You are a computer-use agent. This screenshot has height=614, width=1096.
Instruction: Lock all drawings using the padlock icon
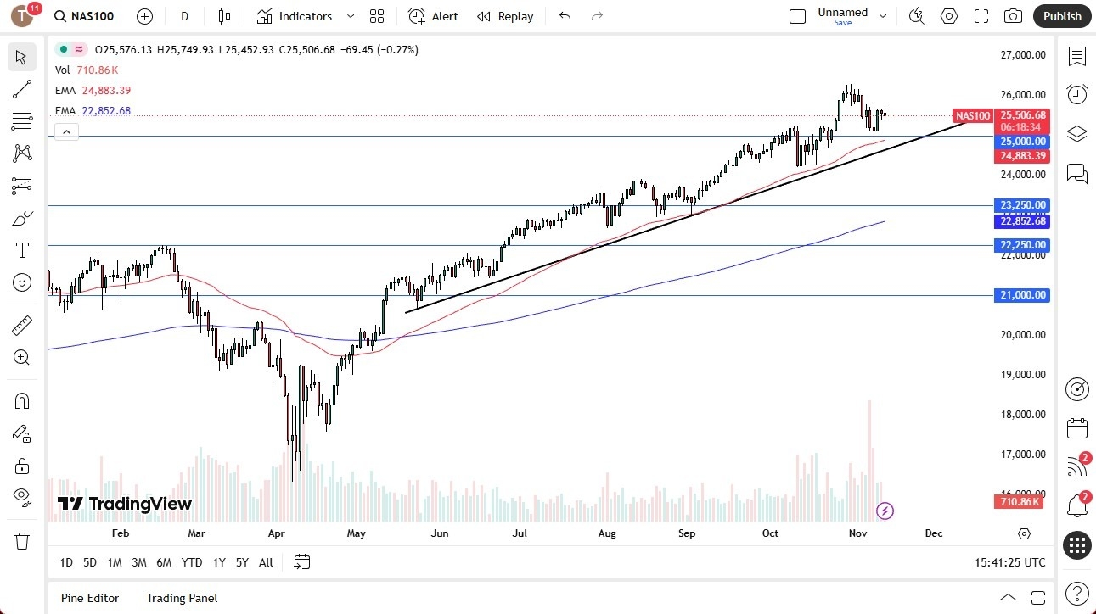click(x=22, y=466)
